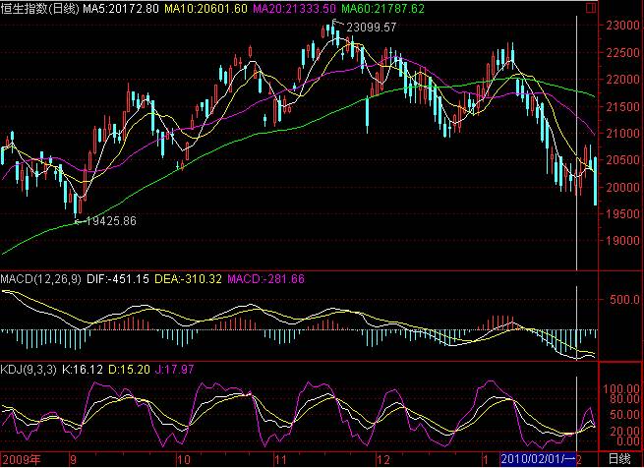Select the MA5:20172.80 indicator label
Viewport: 644px width, 468px height.
(121, 8)
